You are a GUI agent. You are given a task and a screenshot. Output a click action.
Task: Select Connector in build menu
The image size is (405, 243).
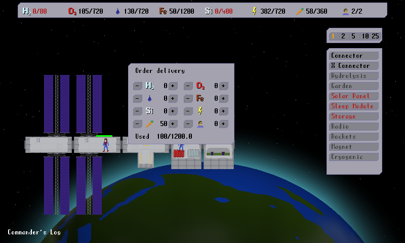pos(354,56)
